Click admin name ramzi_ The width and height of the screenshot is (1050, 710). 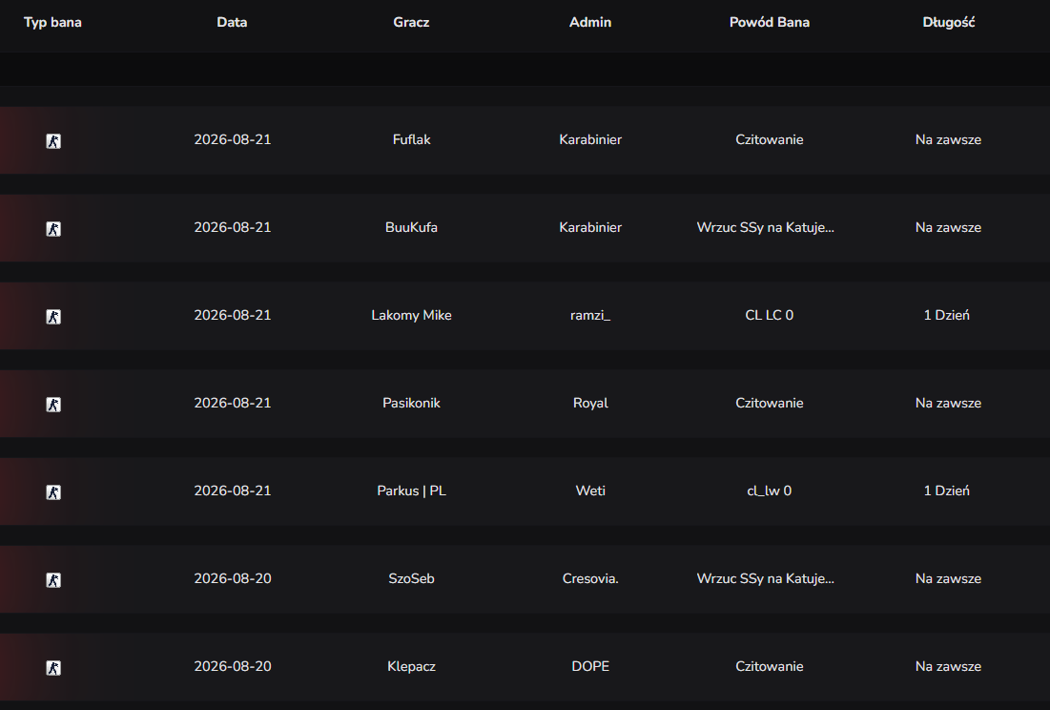pyautogui.click(x=590, y=315)
